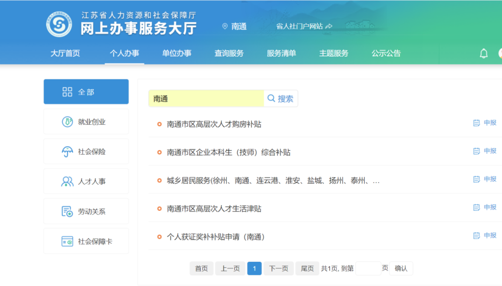The width and height of the screenshot is (502, 286).
Task: Click the notification bell icon
Action: [x=483, y=53]
